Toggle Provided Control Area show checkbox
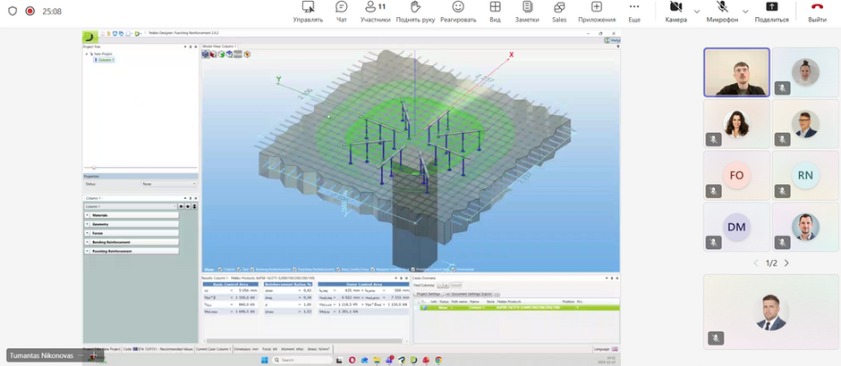 click(413, 270)
